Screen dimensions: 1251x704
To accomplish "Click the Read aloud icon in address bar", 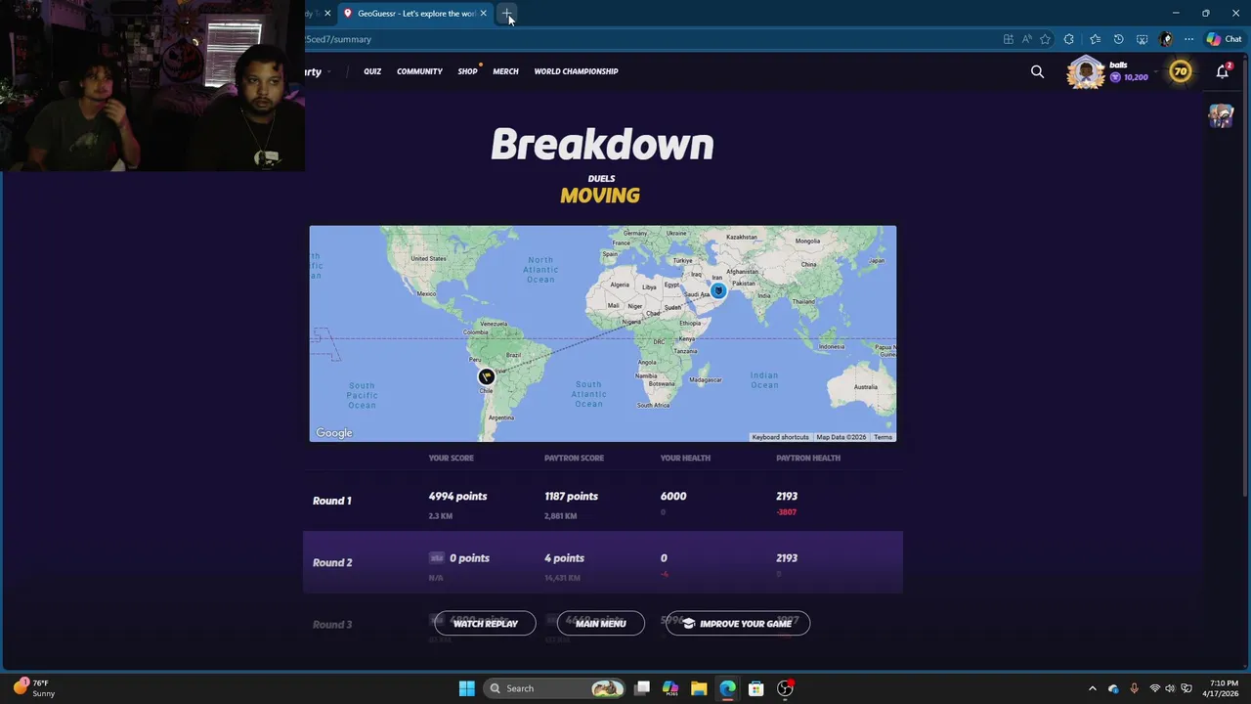I will coord(1026,39).
